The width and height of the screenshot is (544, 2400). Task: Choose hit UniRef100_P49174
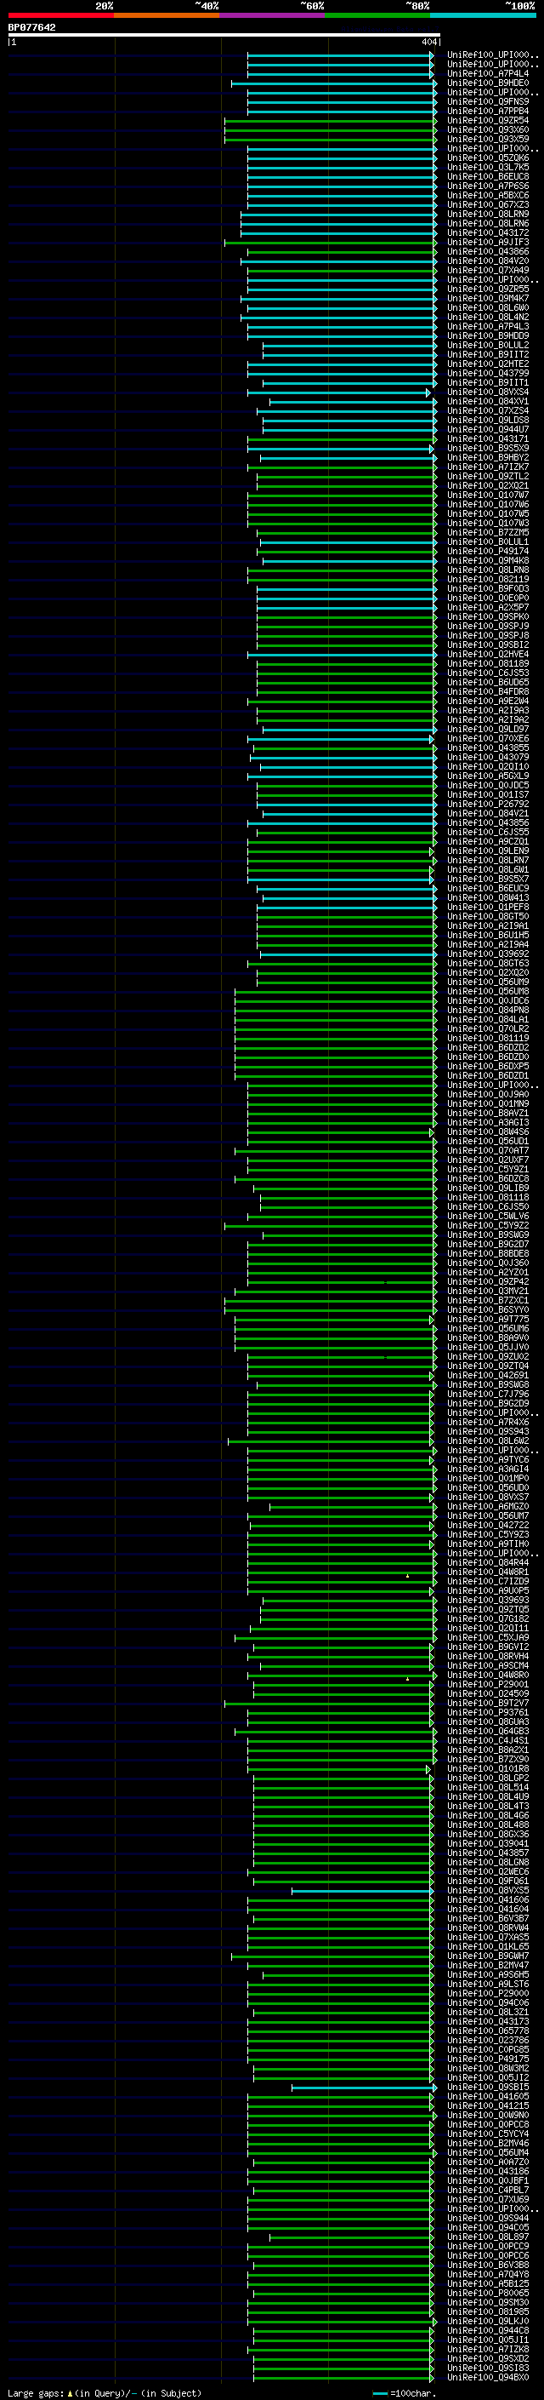click(487, 551)
